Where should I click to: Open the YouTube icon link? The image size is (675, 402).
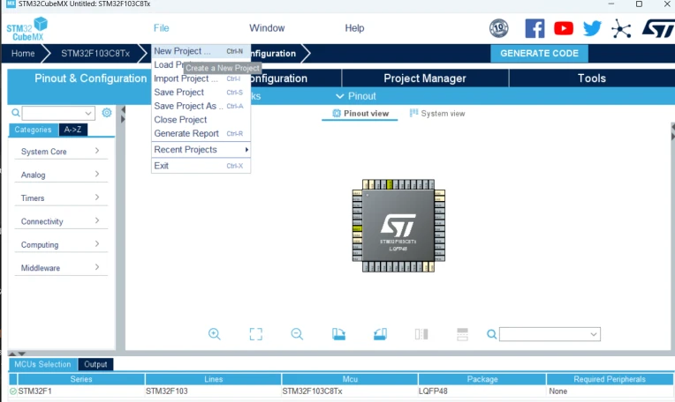tap(564, 29)
